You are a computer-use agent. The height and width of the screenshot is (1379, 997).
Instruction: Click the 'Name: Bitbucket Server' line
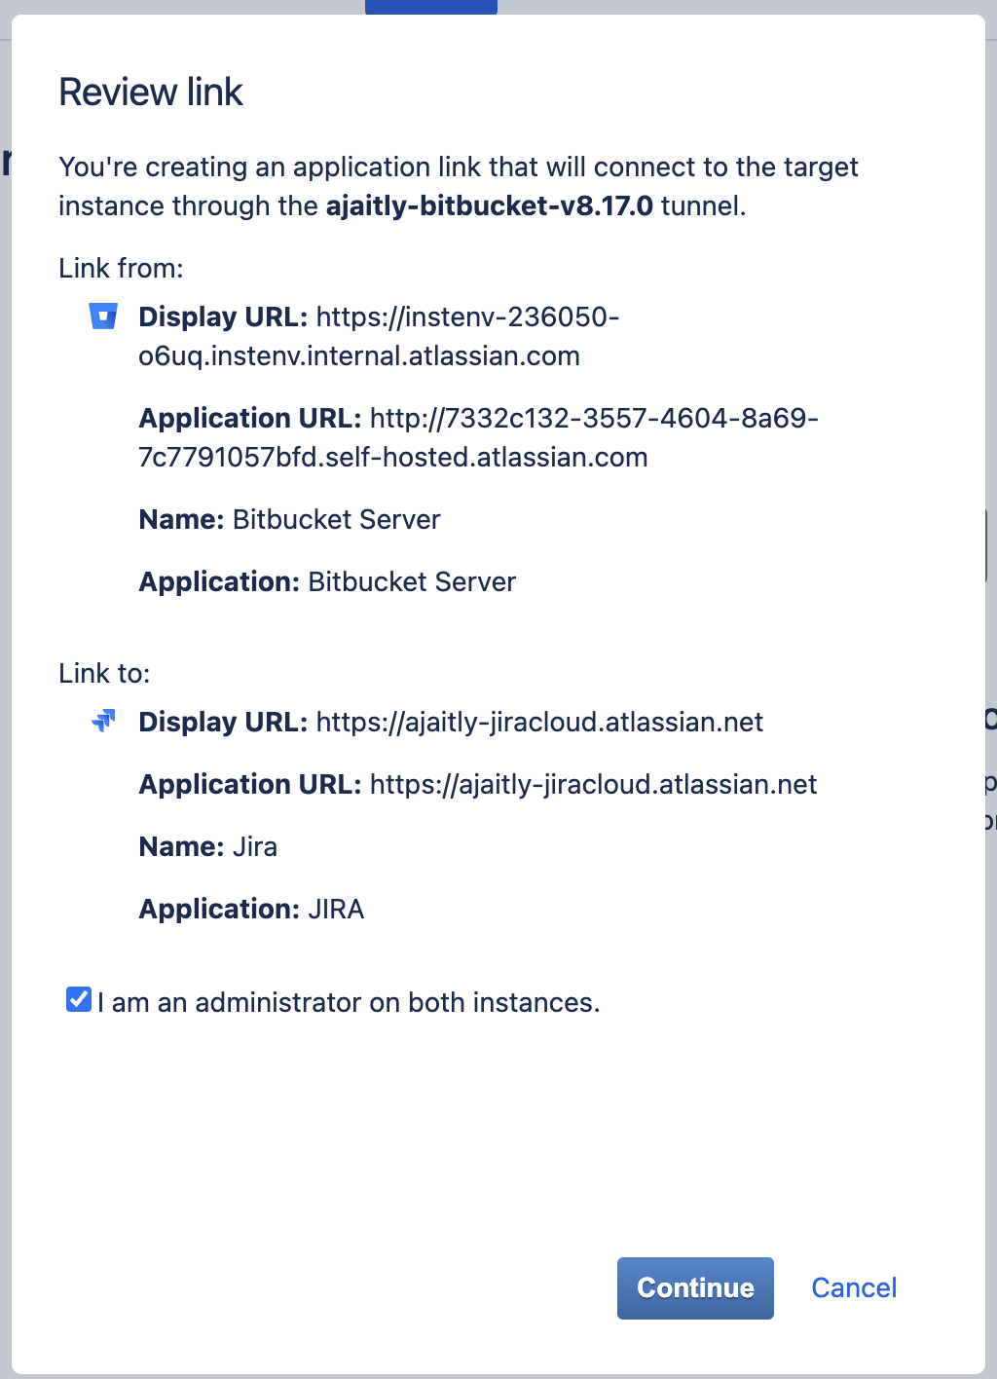[289, 519]
